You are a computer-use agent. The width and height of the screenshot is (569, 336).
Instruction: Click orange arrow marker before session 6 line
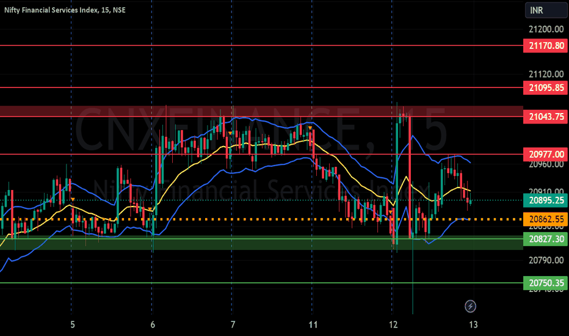(x=150, y=209)
